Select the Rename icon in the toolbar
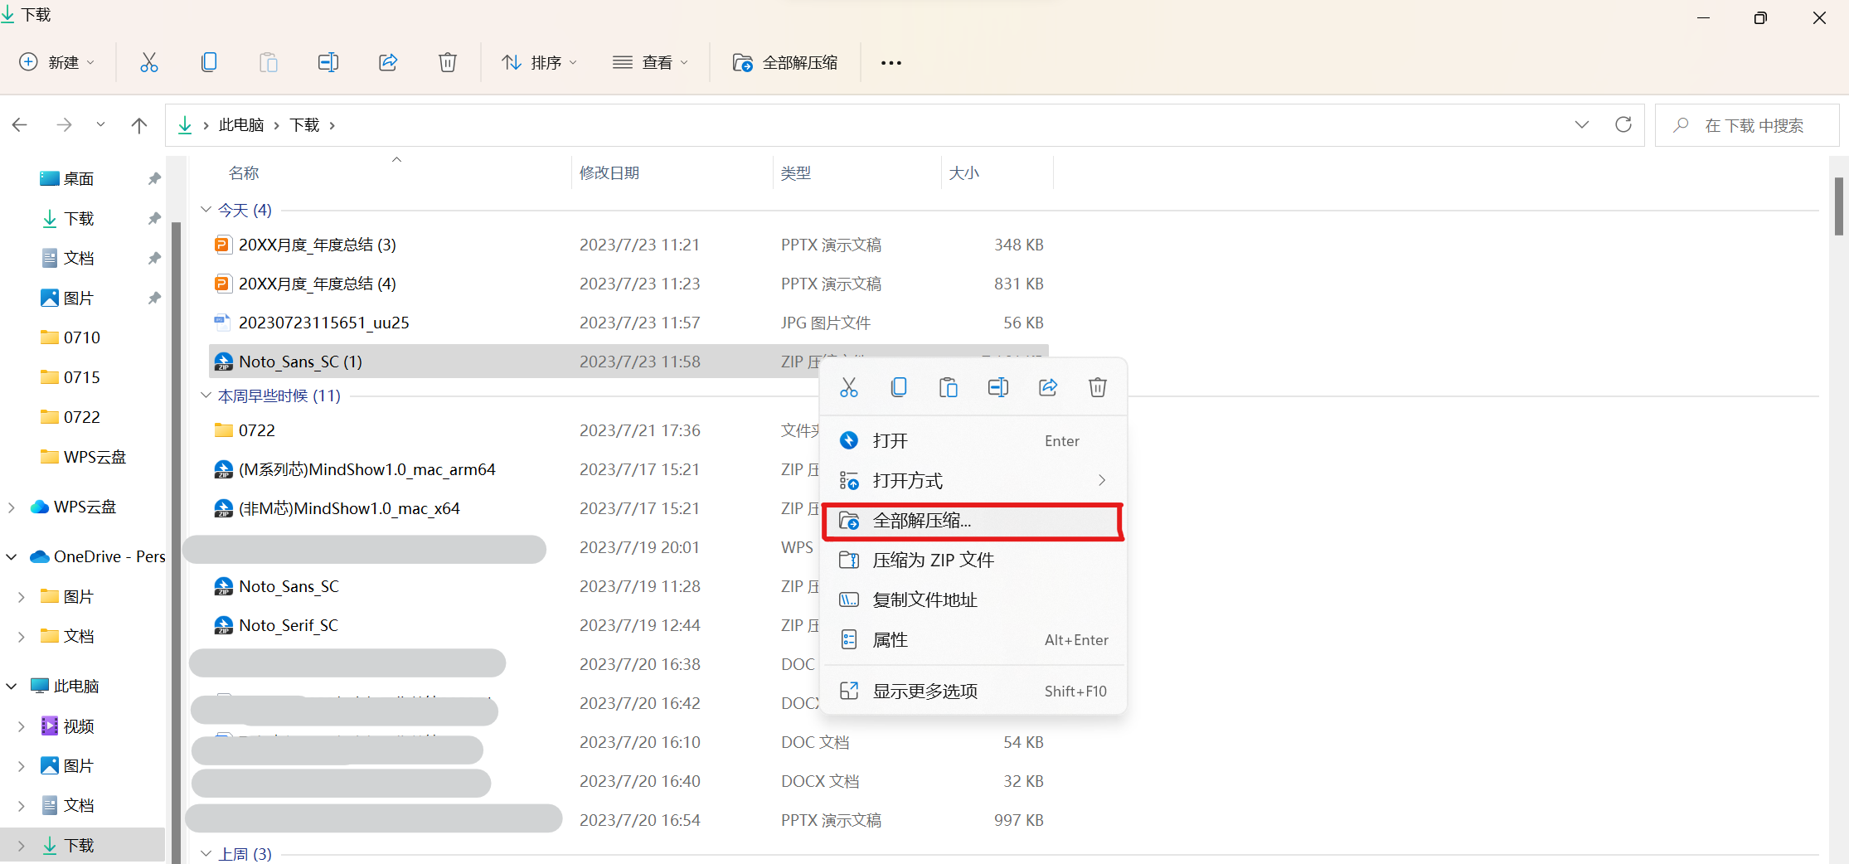The height and width of the screenshot is (864, 1849). (x=328, y=61)
